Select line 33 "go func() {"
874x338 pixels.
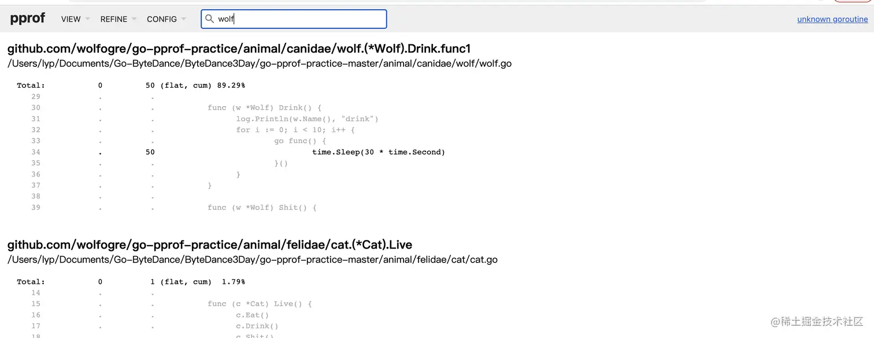[x=300, y=141]
